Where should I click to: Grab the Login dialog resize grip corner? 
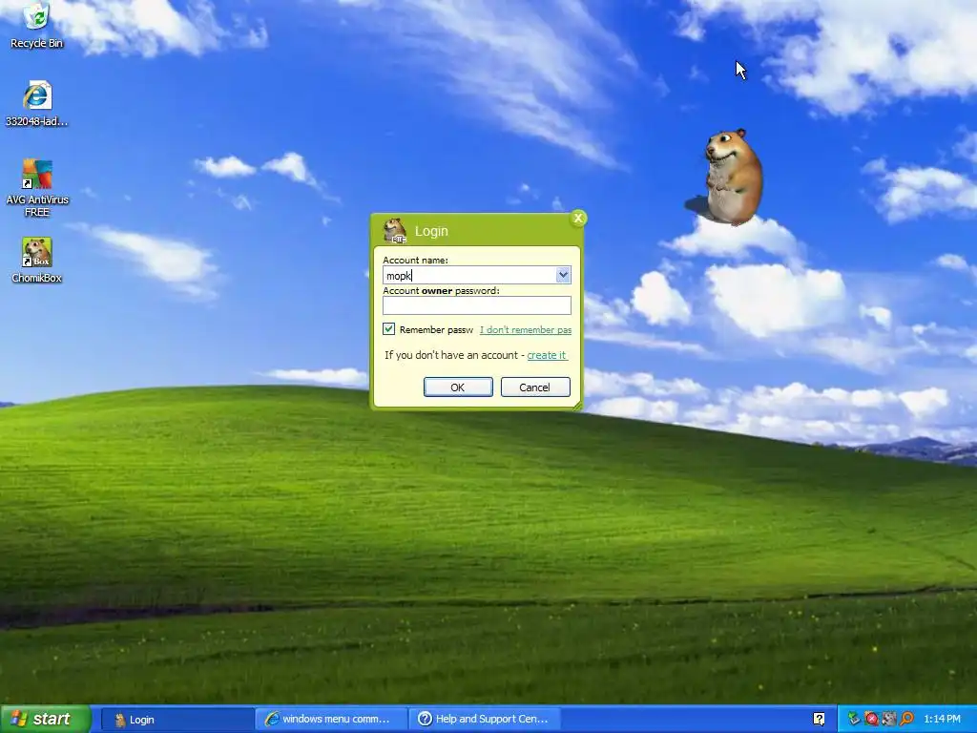(577, 406)
